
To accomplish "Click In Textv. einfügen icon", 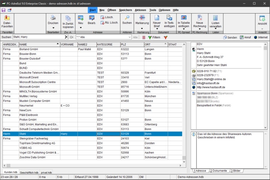I will 169,18.
